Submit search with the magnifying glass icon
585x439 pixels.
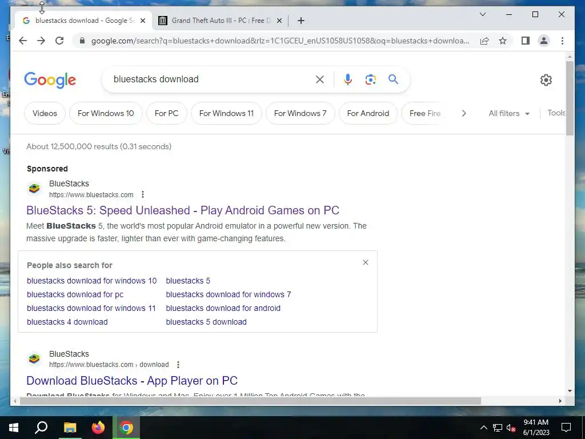[x=393, y=79]
